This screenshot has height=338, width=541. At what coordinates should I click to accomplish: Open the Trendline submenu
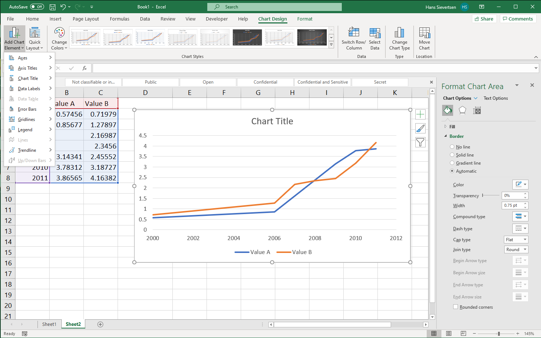[x=29, y=150]
